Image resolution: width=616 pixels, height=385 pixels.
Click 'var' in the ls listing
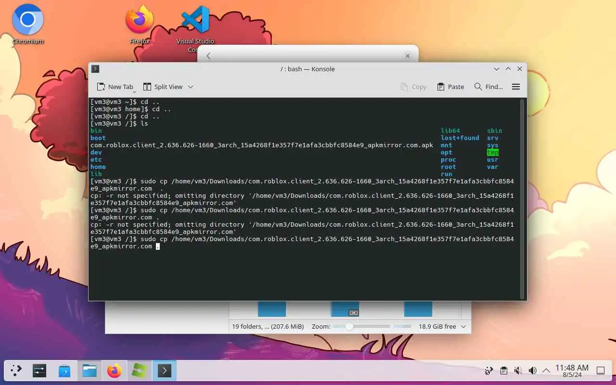[x=492, y=167]
